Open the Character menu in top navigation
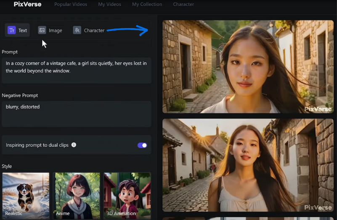Image resolution: width=337 pixels, height=220 pixels. coord(183,4)
